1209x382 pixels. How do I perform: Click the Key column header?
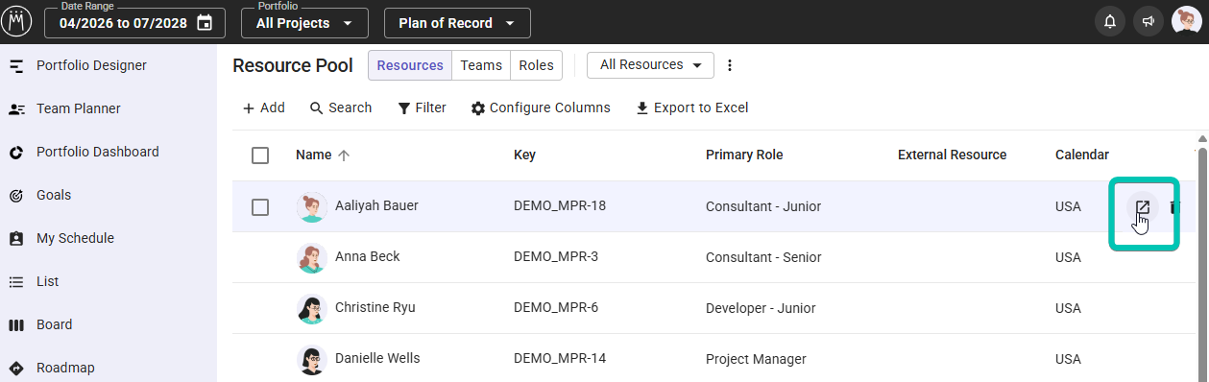pyautogui.click(x=524, y=155)
